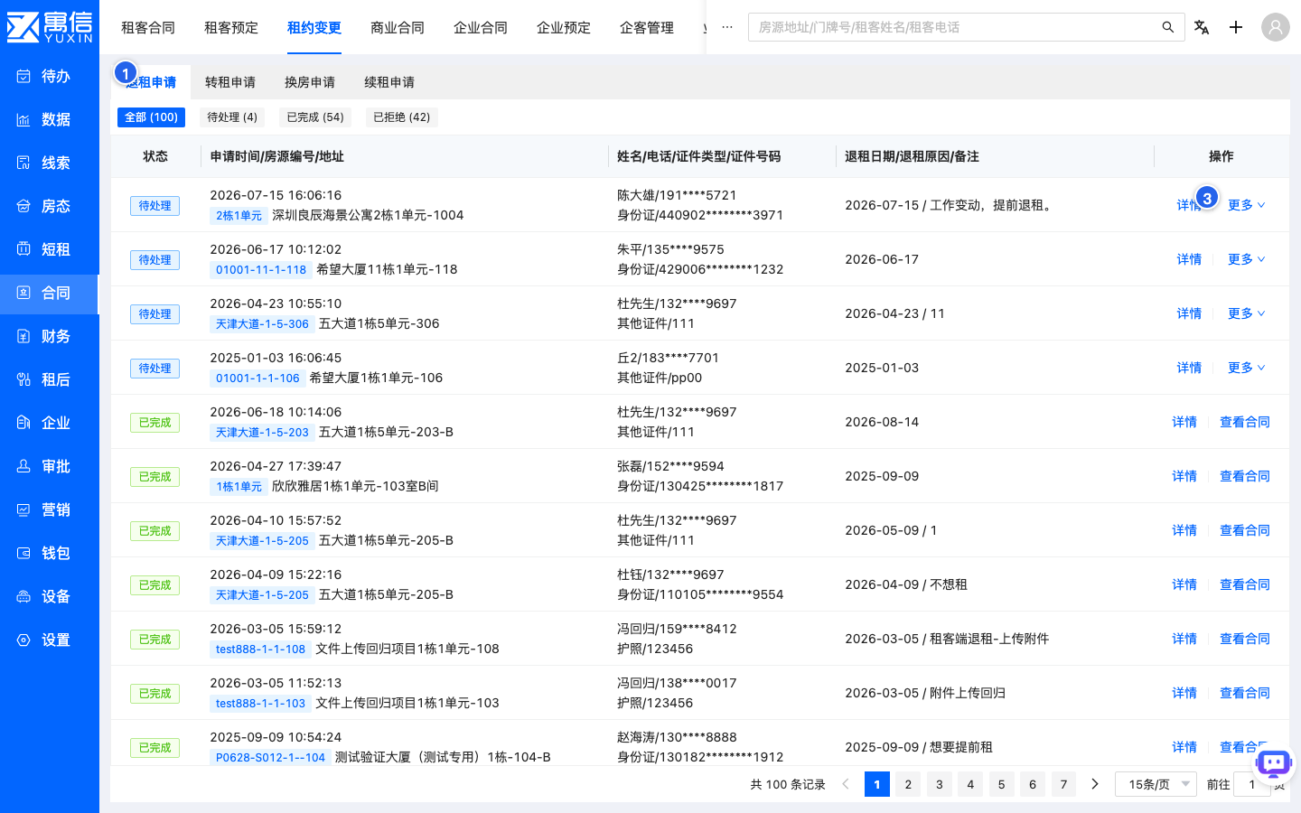
Task: Switch to 续租申请 sub-tab
Action: 389,82
